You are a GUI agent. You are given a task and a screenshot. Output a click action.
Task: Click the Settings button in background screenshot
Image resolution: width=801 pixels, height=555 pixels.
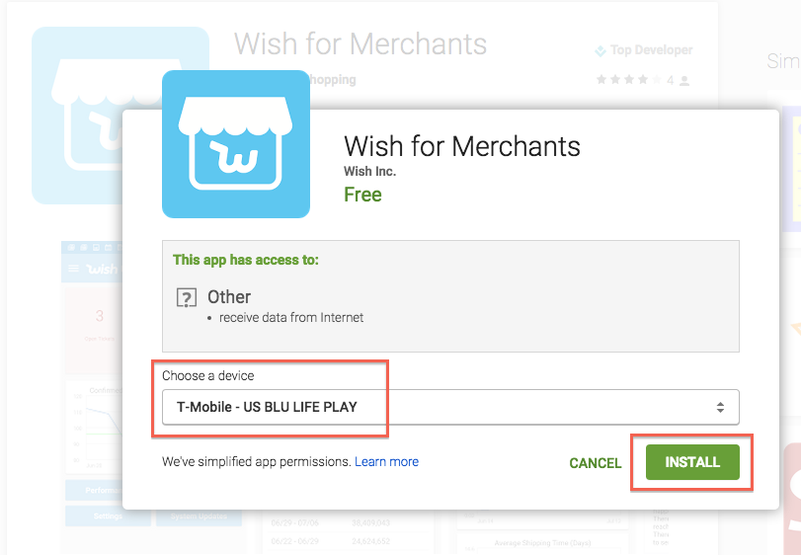coord(109,516)
